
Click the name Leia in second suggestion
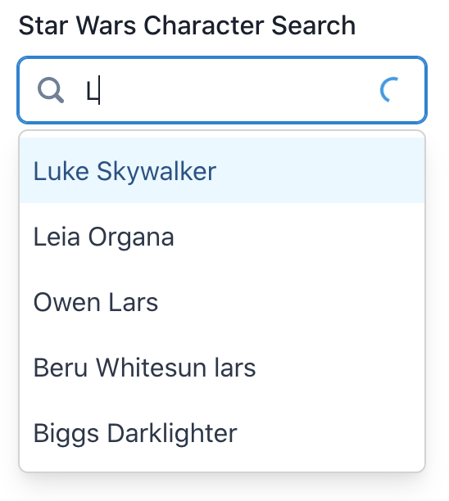[57, 237]
